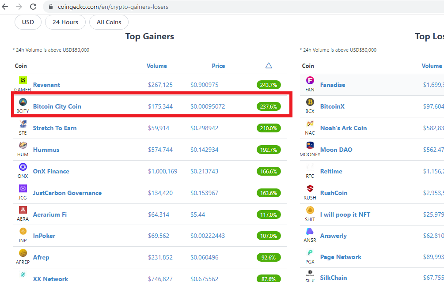Click Bitcoin City Coin's 237.6% badge
The height and width of the screenshot is (282, 444).
tap(269, 106)
